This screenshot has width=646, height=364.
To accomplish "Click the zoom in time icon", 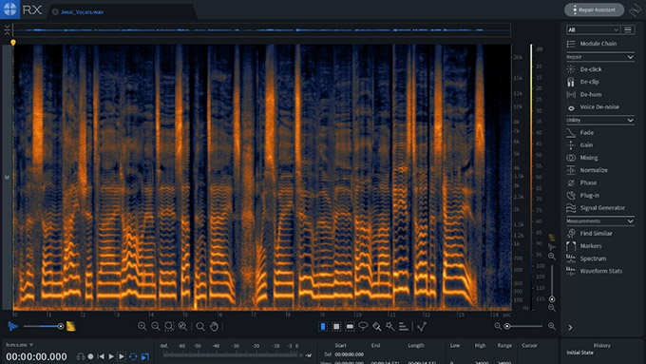I will click(142, 327).
